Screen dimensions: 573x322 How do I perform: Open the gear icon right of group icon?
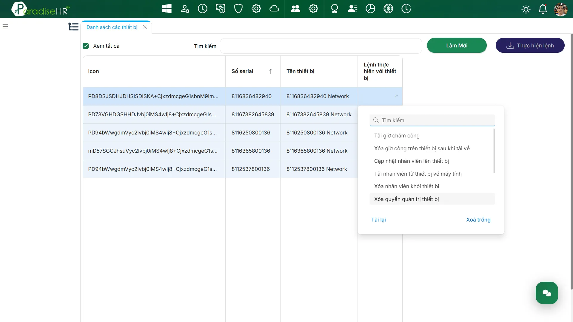(313, 9)
